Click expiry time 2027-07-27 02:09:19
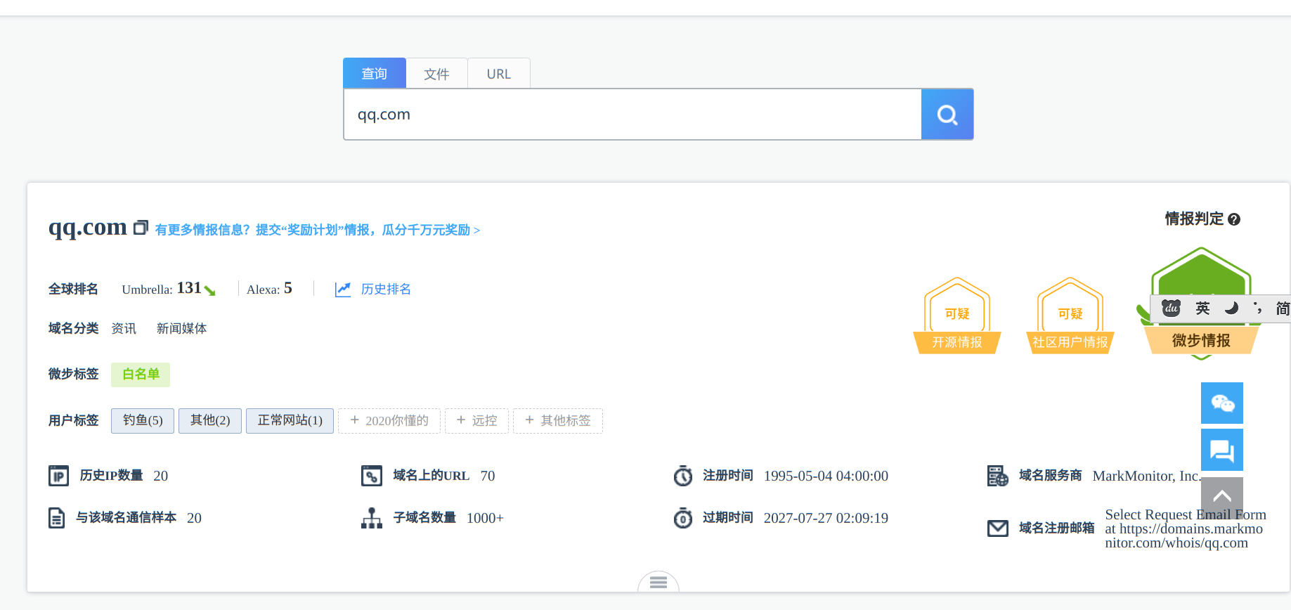The image size is (1291, 610). (826, 518)
